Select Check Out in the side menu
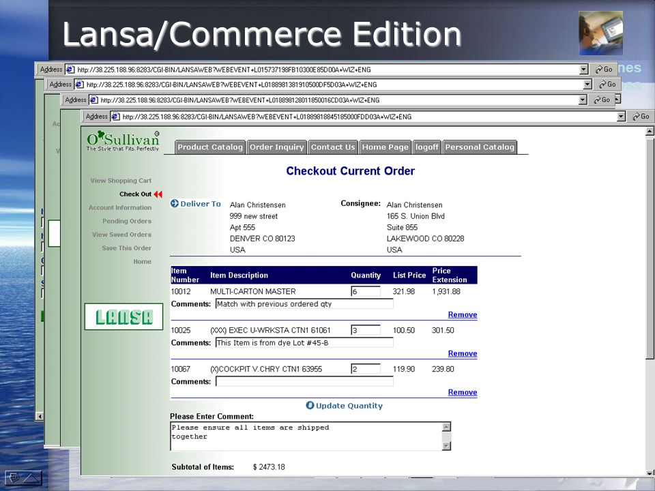The image size is (655, 491). coord(135,194)
